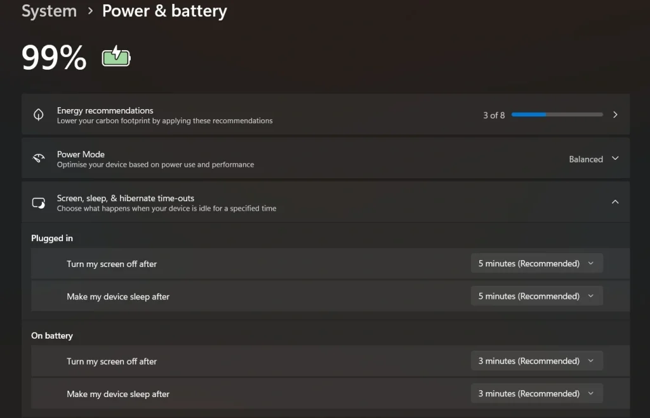Click the 3 of 8 recommendations progress bar
The width and height of the screenshot is (650, 418).
tap(557, 114)
